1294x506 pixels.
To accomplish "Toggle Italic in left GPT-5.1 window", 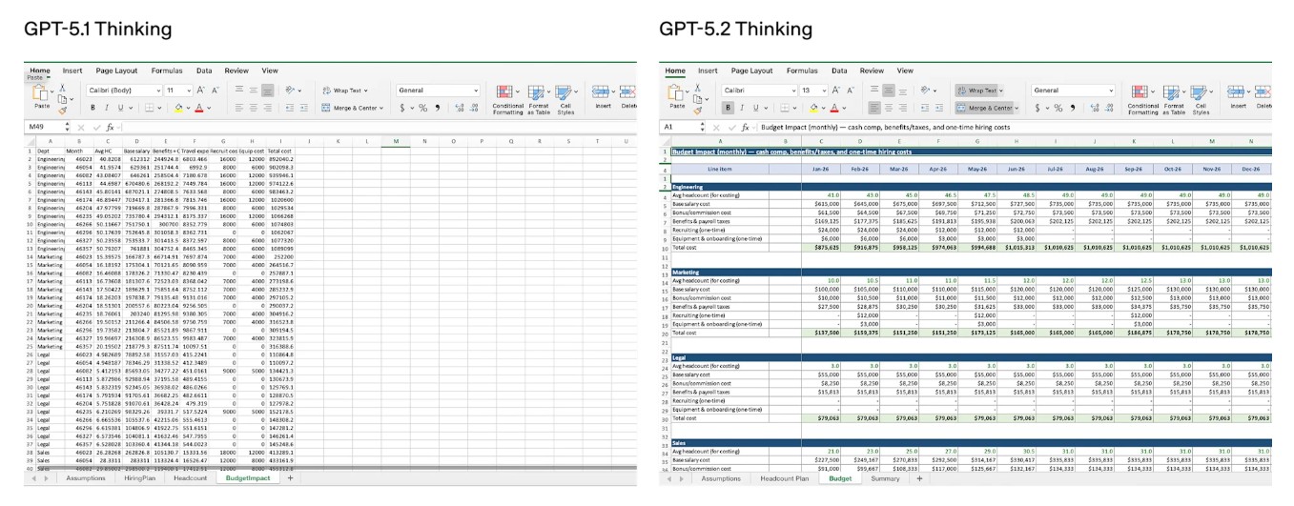I will [x=107, y=109].
